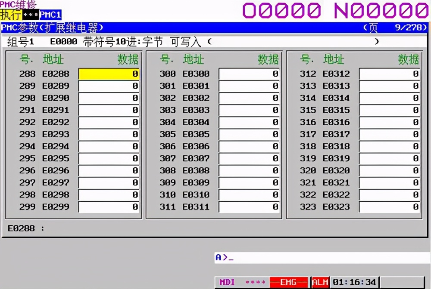
Task: Select data cell for E0296
Action: (x=109, y=171)
